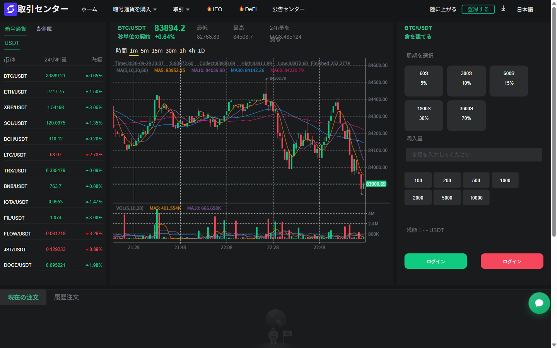
Task: Switch to the 貴金属 tab
Action: pyautogui.click(x=44, y=29)
